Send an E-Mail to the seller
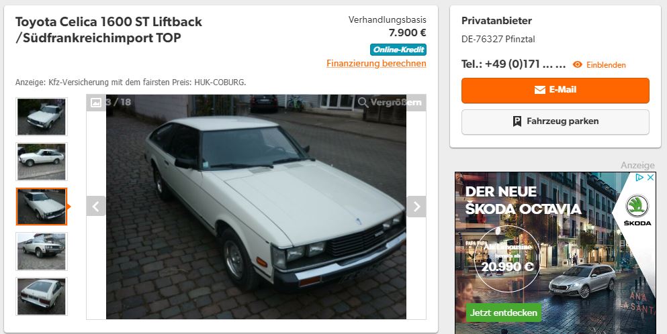Screen dimensions: 667x334 tap(555, 90)
